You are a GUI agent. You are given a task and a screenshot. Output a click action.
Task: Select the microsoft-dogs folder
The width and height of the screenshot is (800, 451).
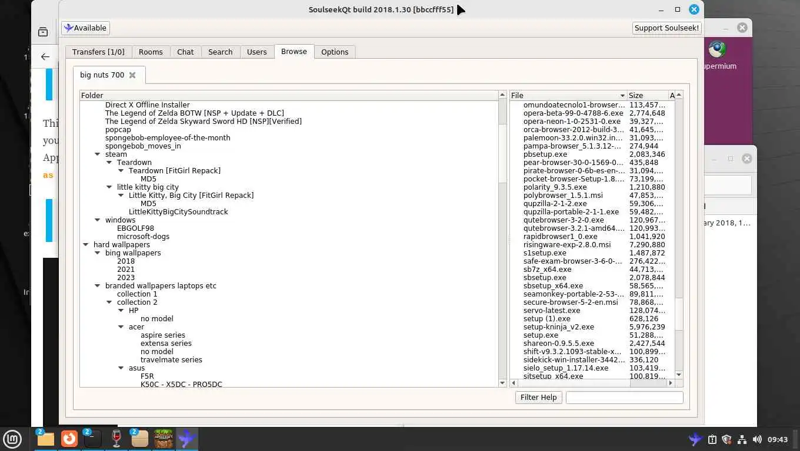(143, 237)
